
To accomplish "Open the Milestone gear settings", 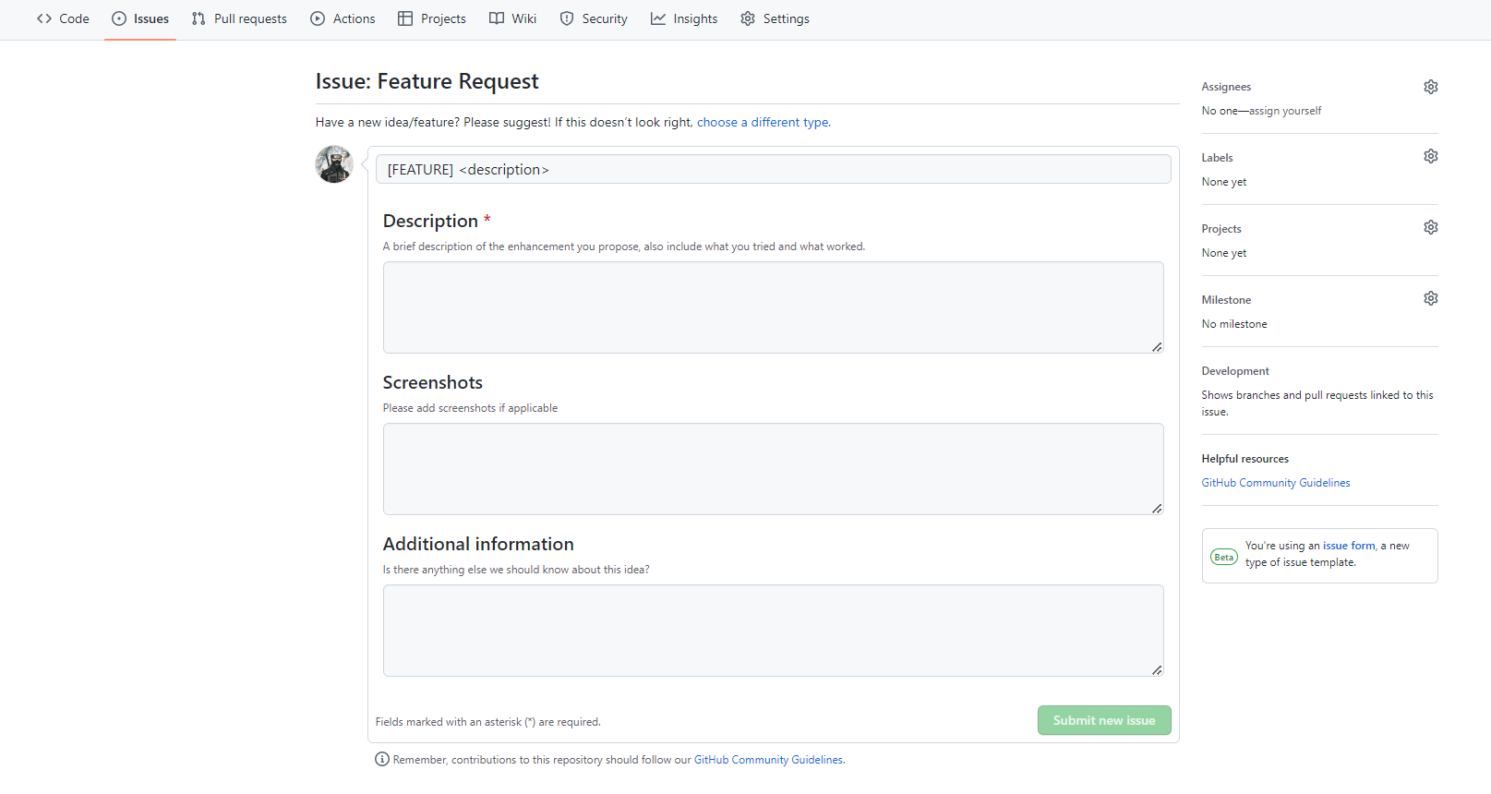I will (x=1430, y=298).
